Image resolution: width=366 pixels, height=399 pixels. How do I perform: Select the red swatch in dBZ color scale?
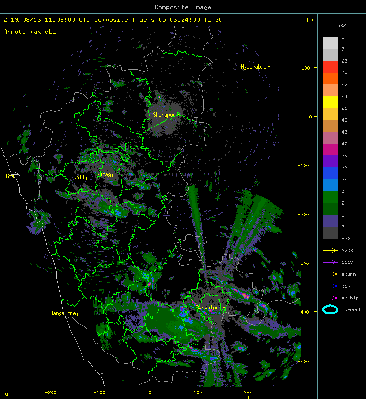[330, 67]
